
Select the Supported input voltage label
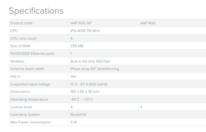tap(30, 84)
